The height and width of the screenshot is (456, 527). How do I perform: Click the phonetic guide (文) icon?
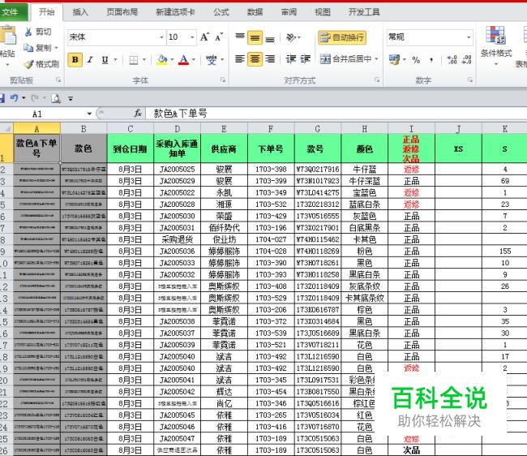click(212, 60)
